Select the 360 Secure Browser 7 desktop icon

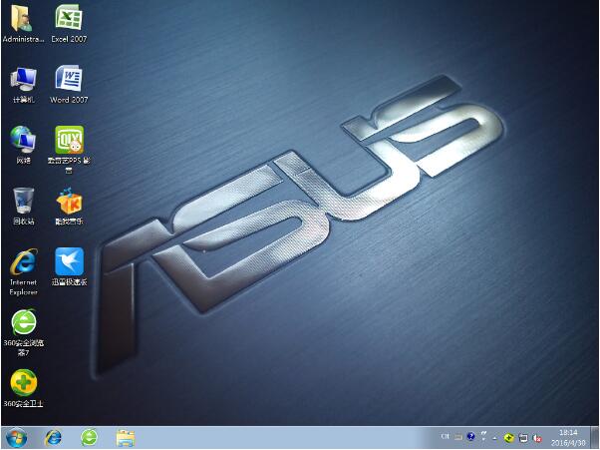23,332
